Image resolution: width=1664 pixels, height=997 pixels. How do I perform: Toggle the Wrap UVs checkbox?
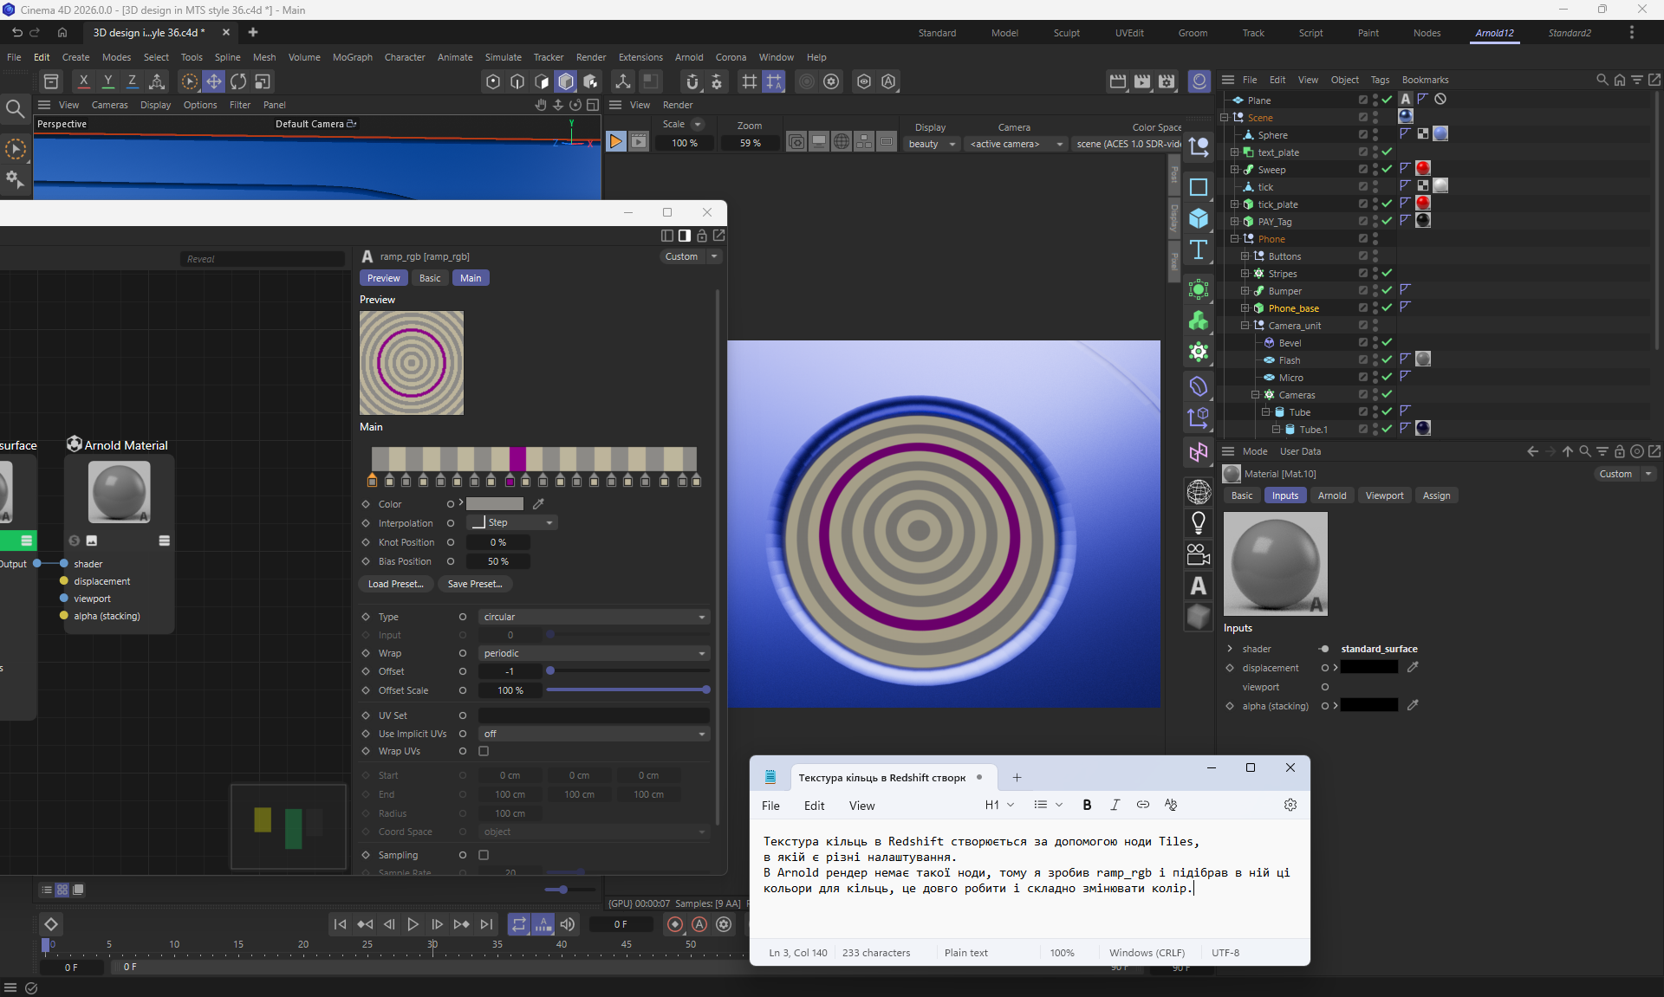(x=484, y=751)
